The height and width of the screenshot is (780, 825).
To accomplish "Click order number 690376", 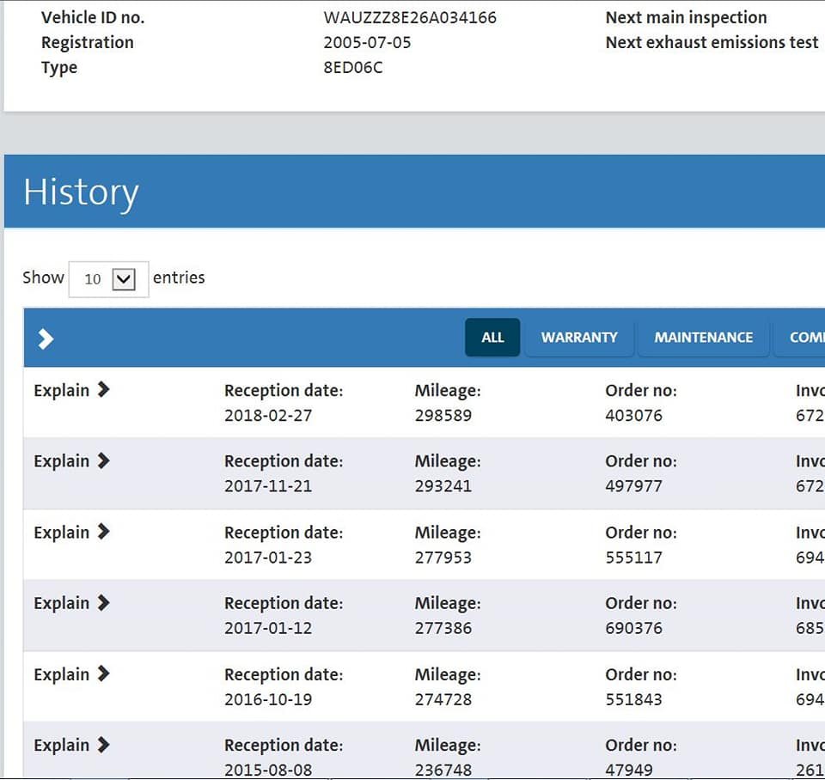I will click(633, 628).
